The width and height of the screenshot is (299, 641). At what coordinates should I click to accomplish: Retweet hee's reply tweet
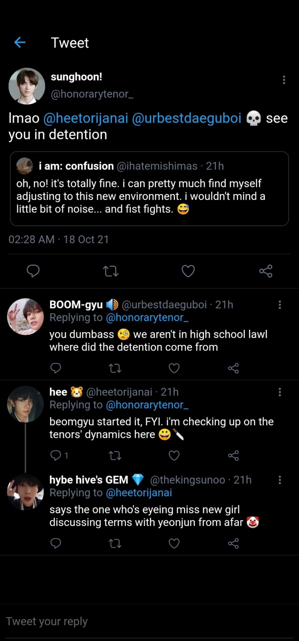click(x=115, y=455)
